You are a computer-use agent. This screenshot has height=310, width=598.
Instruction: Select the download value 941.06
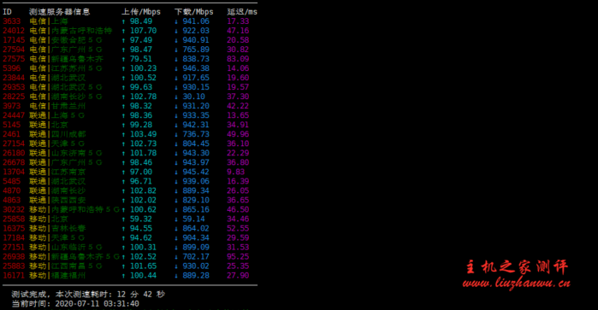[x=196, y=21]
